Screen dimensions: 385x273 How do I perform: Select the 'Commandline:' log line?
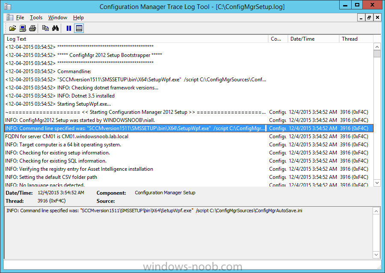coord(189,71)
